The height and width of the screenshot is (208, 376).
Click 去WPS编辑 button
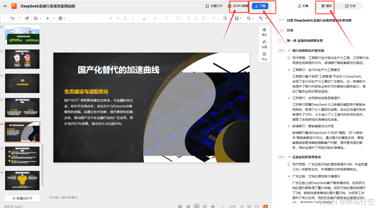238,6
